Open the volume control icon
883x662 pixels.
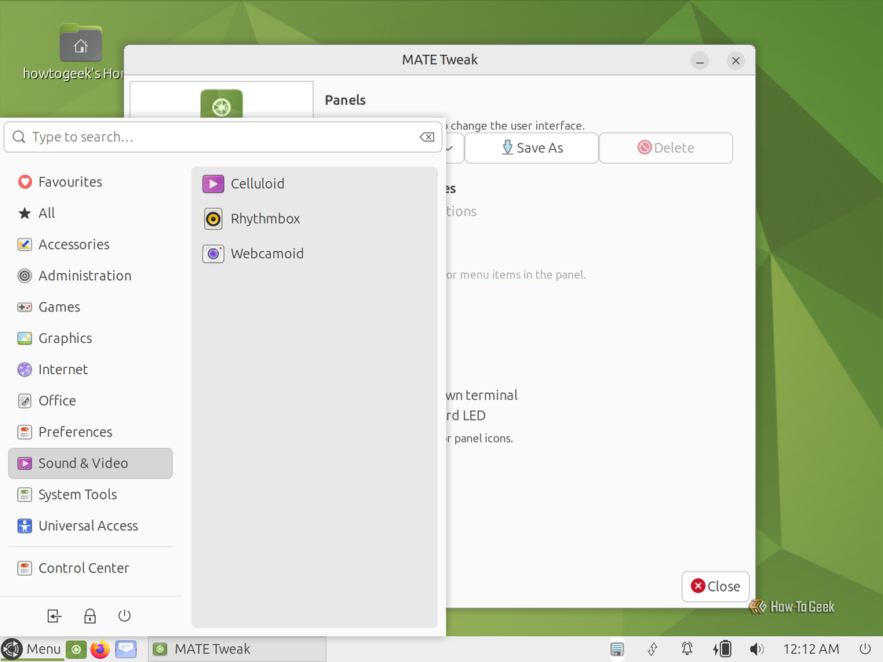757,649
